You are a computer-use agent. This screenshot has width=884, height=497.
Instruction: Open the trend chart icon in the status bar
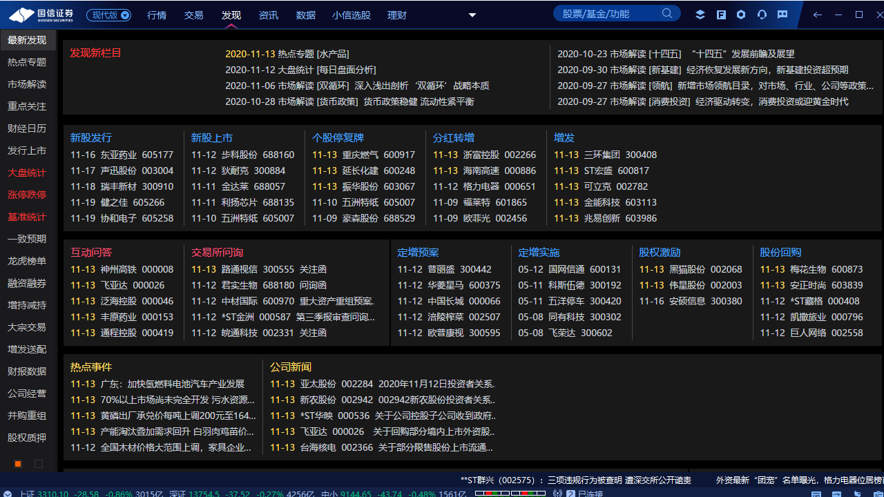tap(836, 494)
